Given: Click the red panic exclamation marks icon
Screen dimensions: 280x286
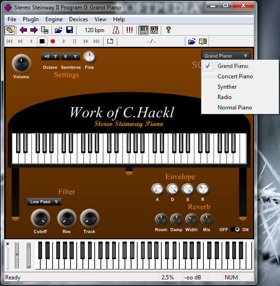Looking at the screenshot, I should click(130, 30).
